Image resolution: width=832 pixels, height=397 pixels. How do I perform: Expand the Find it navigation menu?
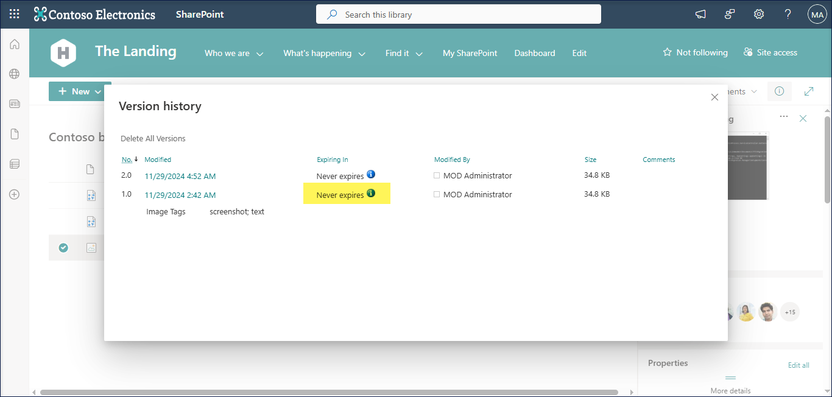404,54
